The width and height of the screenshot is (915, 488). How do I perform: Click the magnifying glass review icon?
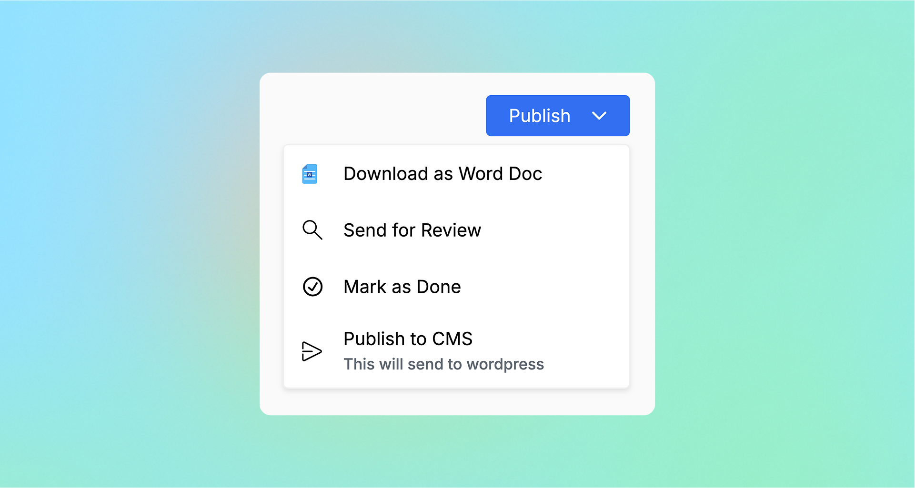(x=312, y=230)
